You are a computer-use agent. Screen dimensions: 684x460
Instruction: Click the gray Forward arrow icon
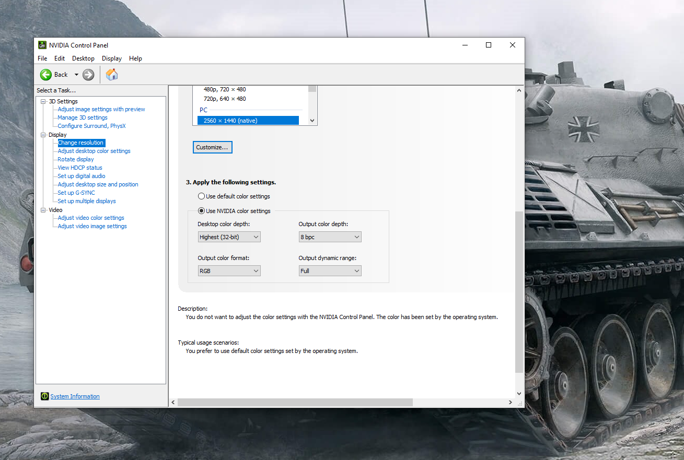coord(88,75)
